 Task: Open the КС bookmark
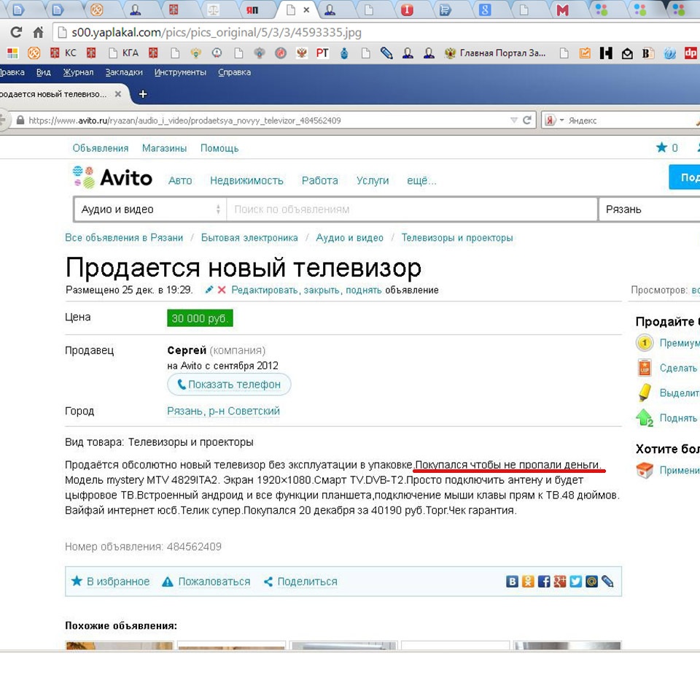coord(64,53)
